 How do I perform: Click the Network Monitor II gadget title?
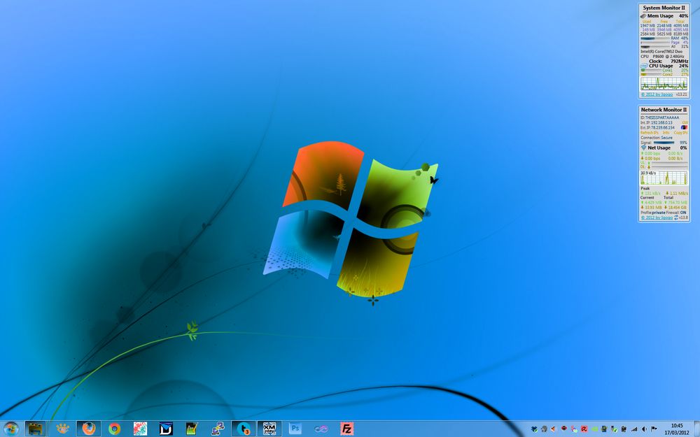click(x=664, y=110)
